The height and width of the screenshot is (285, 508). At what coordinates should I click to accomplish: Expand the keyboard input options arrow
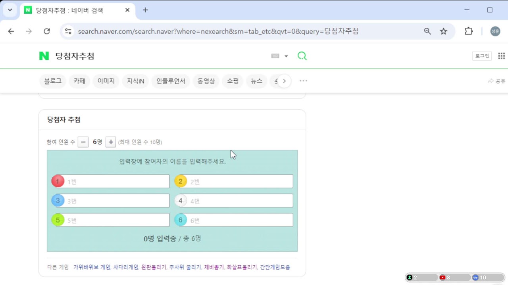coord(286,56)
